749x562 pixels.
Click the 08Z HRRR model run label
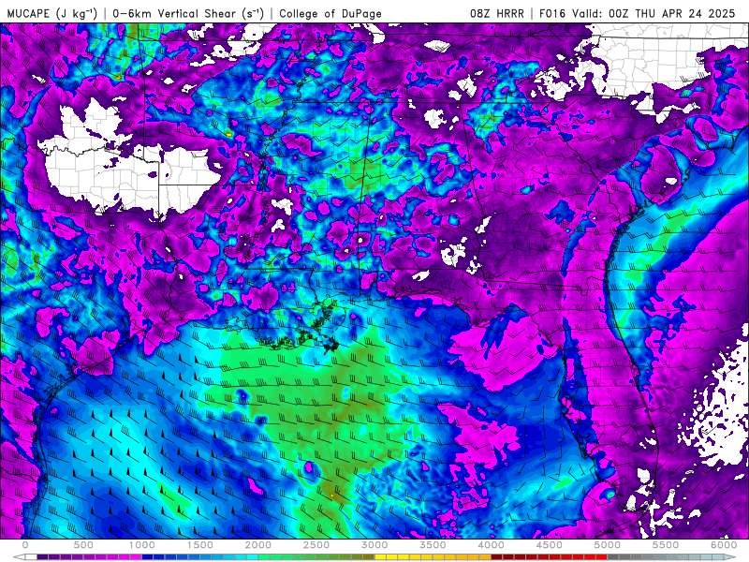tap(497, 13)
